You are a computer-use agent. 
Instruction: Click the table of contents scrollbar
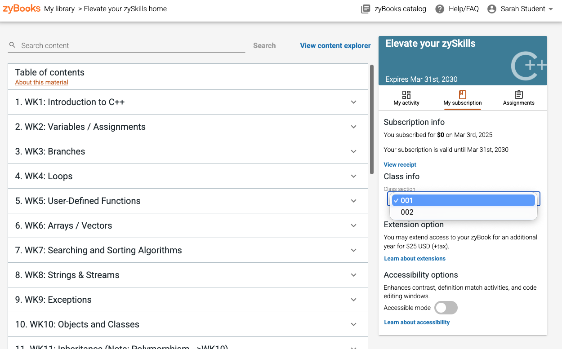click(372, 120)
